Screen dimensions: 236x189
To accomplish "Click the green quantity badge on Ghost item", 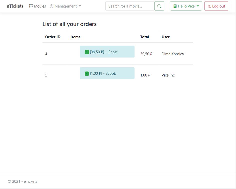I will tap(87, 52).
